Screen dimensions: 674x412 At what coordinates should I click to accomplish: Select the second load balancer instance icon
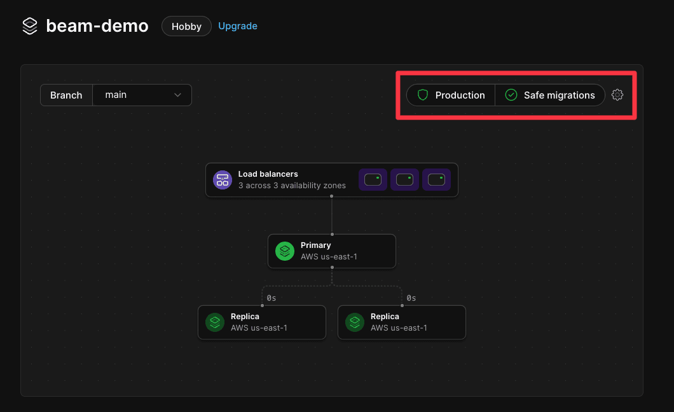pos(404,179)
